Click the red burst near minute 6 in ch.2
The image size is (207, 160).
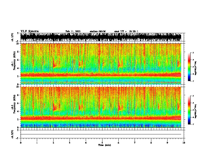tap(119, 107)
